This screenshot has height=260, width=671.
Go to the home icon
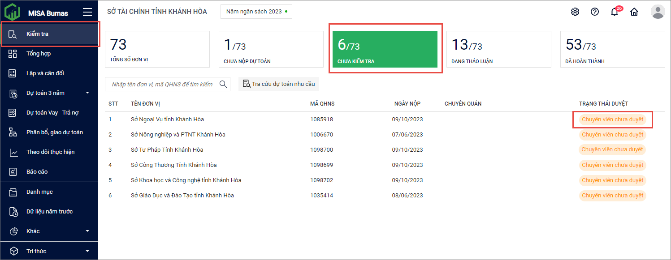[634, 12]
